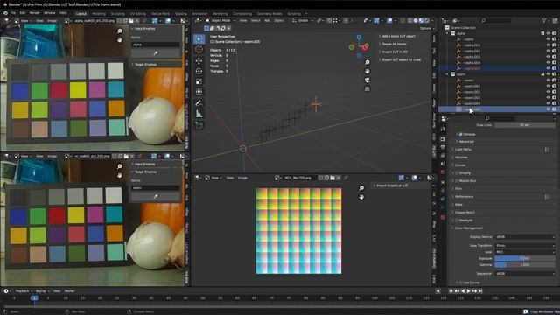This screenshot has height=315, width=560.
Task: Collapse the alpha collection in outliner
Action: (x=447, y=33)
